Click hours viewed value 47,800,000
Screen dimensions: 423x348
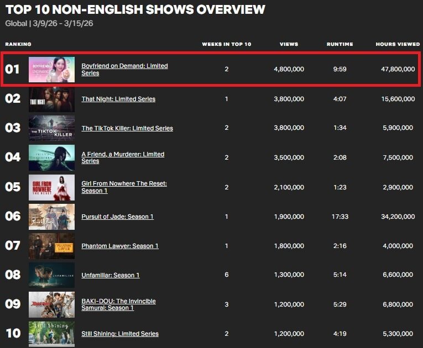coord(398,69)
